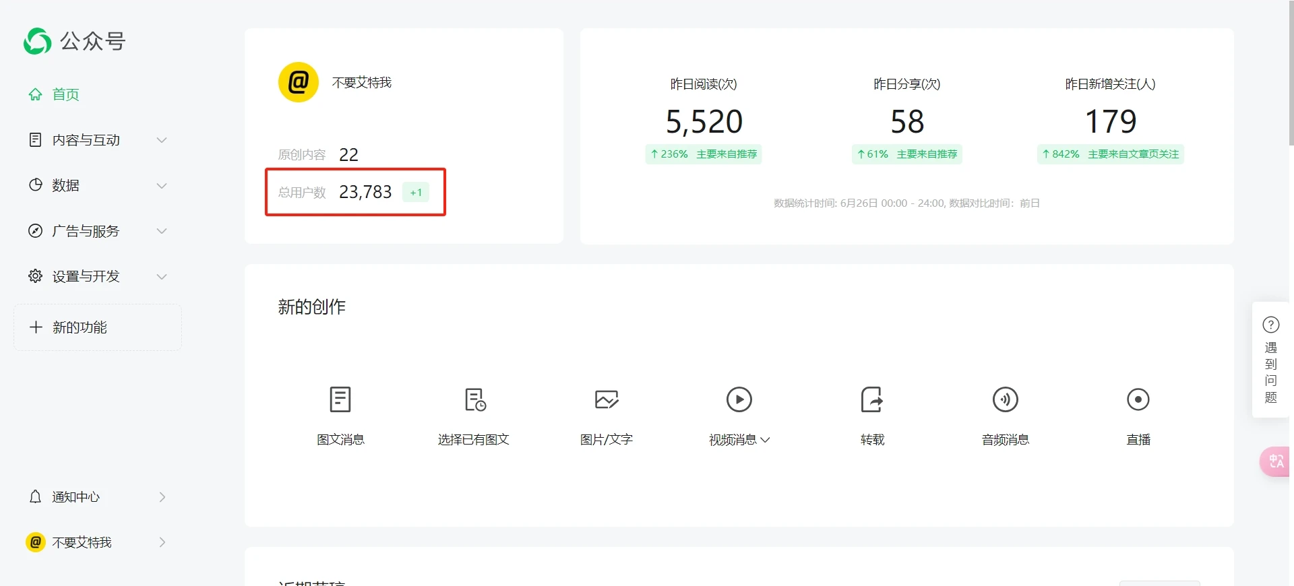This screenshot has width=1294, height=586.
Task: Open 选择已有图文 existing article icon
Action: coord(474,399)
